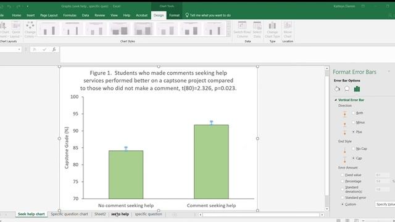Click the Fixed value amount field
Image resolution: width=395 pixels, height=222 pixels.
[x=382, y=175]
